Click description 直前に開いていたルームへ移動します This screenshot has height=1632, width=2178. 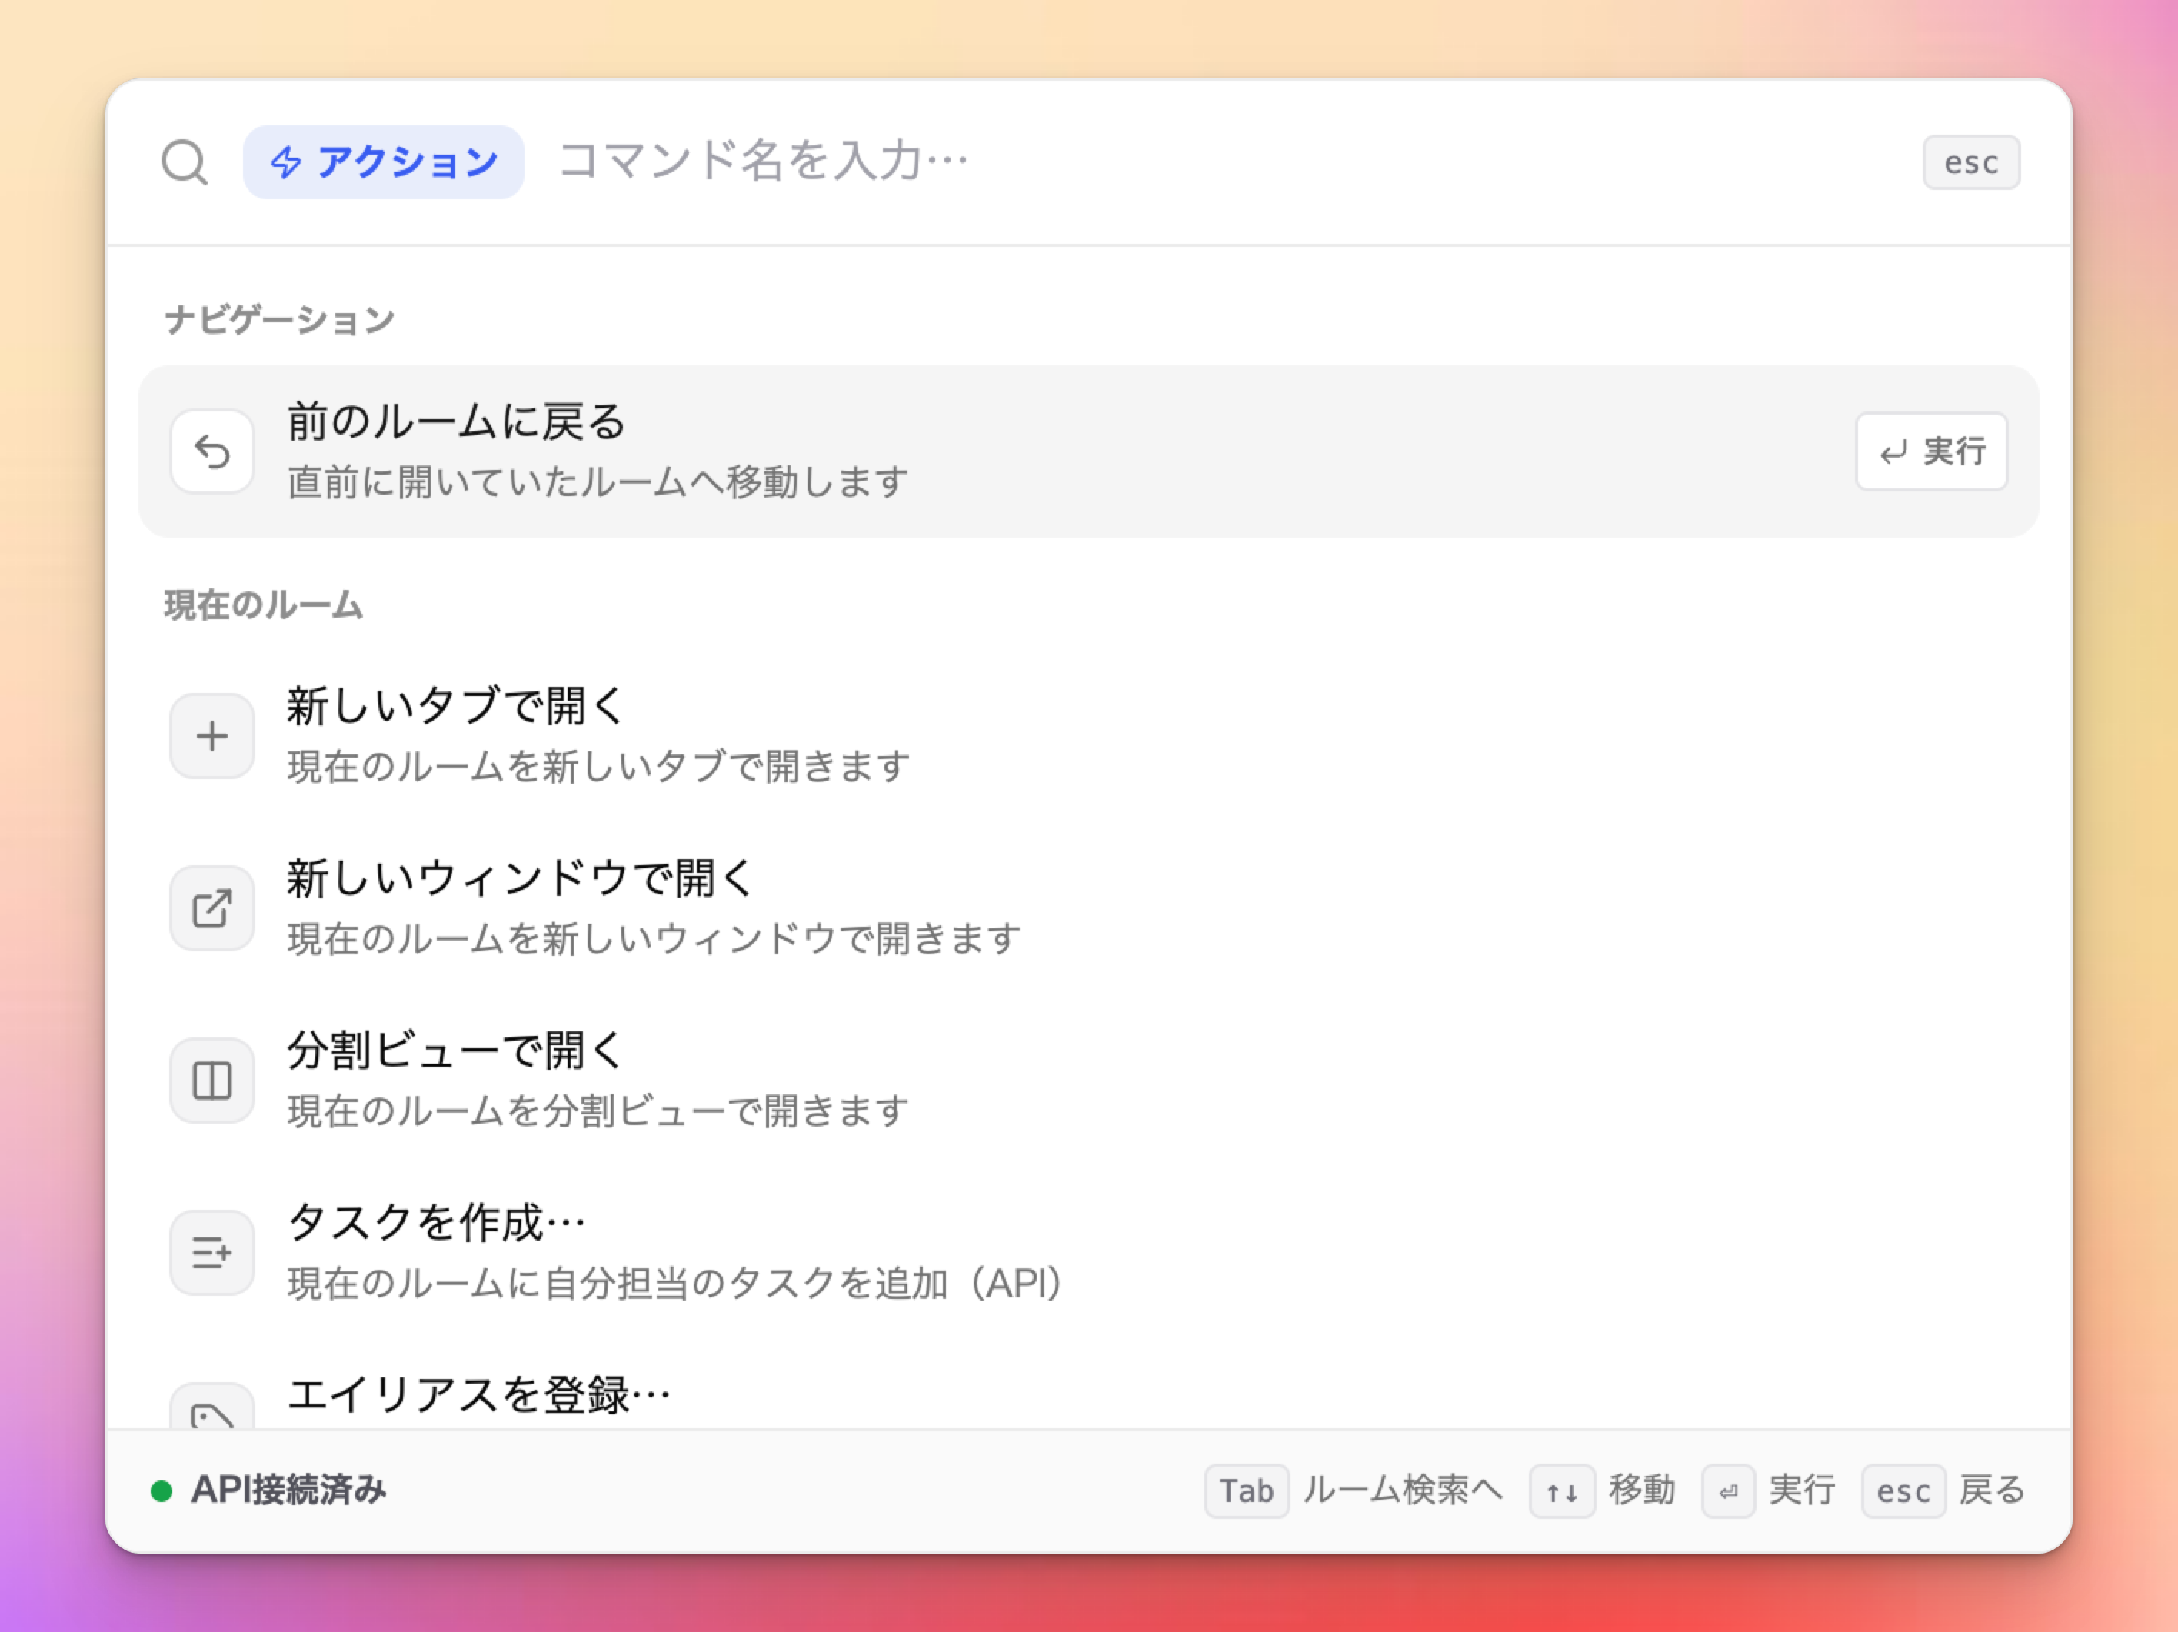598,481
